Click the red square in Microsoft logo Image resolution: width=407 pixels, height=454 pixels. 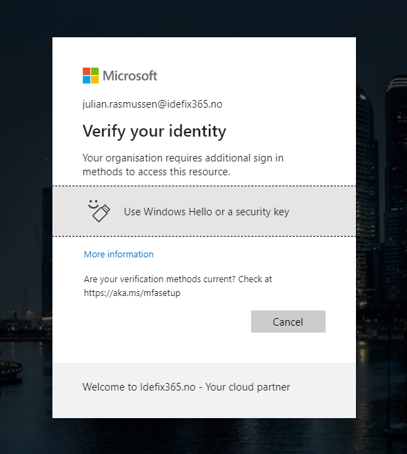click(86, 72)
